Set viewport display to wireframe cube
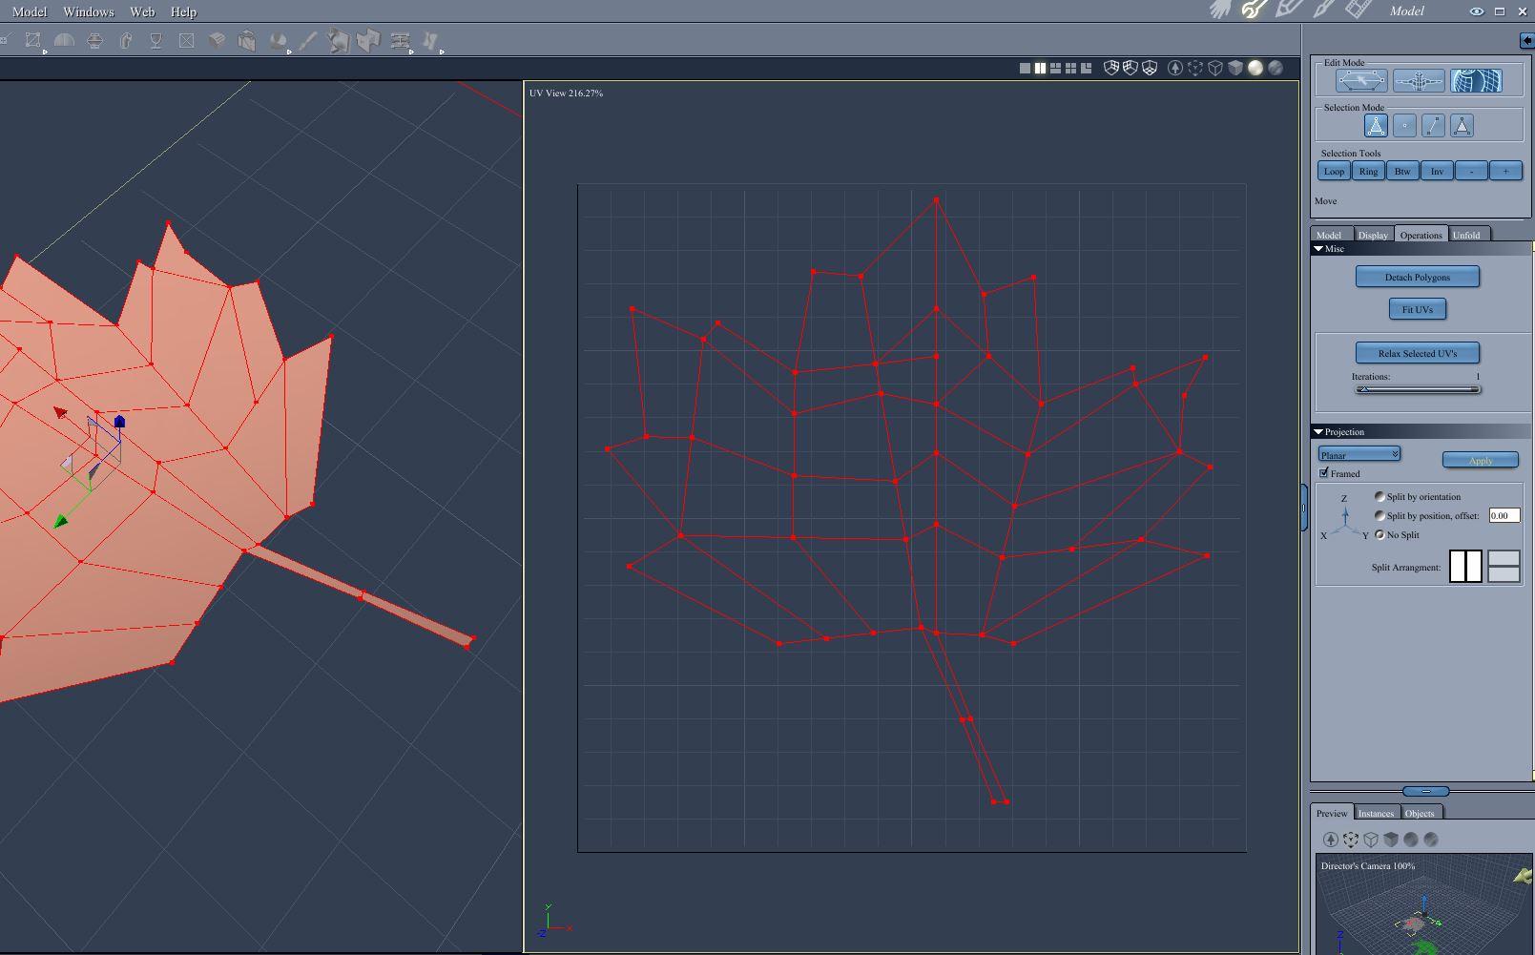The image size is (1535, 955). coord(1215,68)
